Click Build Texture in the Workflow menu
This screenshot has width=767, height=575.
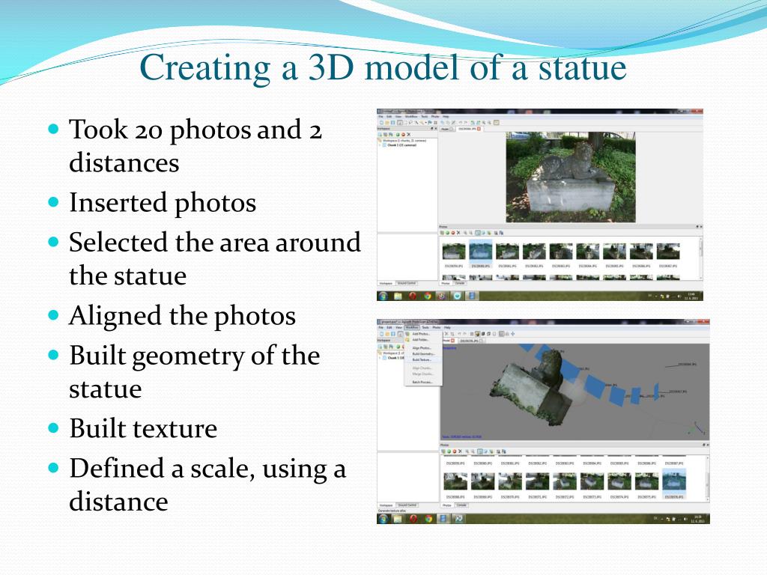[x=422, y=359]
